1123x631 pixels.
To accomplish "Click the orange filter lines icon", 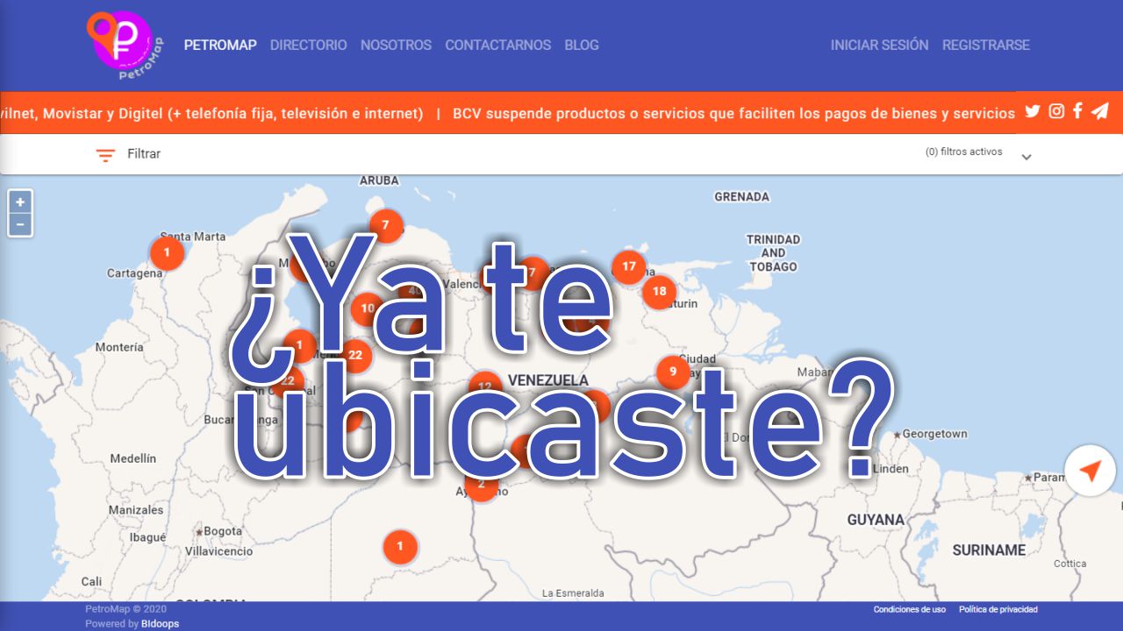I will [x=105, y=155].
